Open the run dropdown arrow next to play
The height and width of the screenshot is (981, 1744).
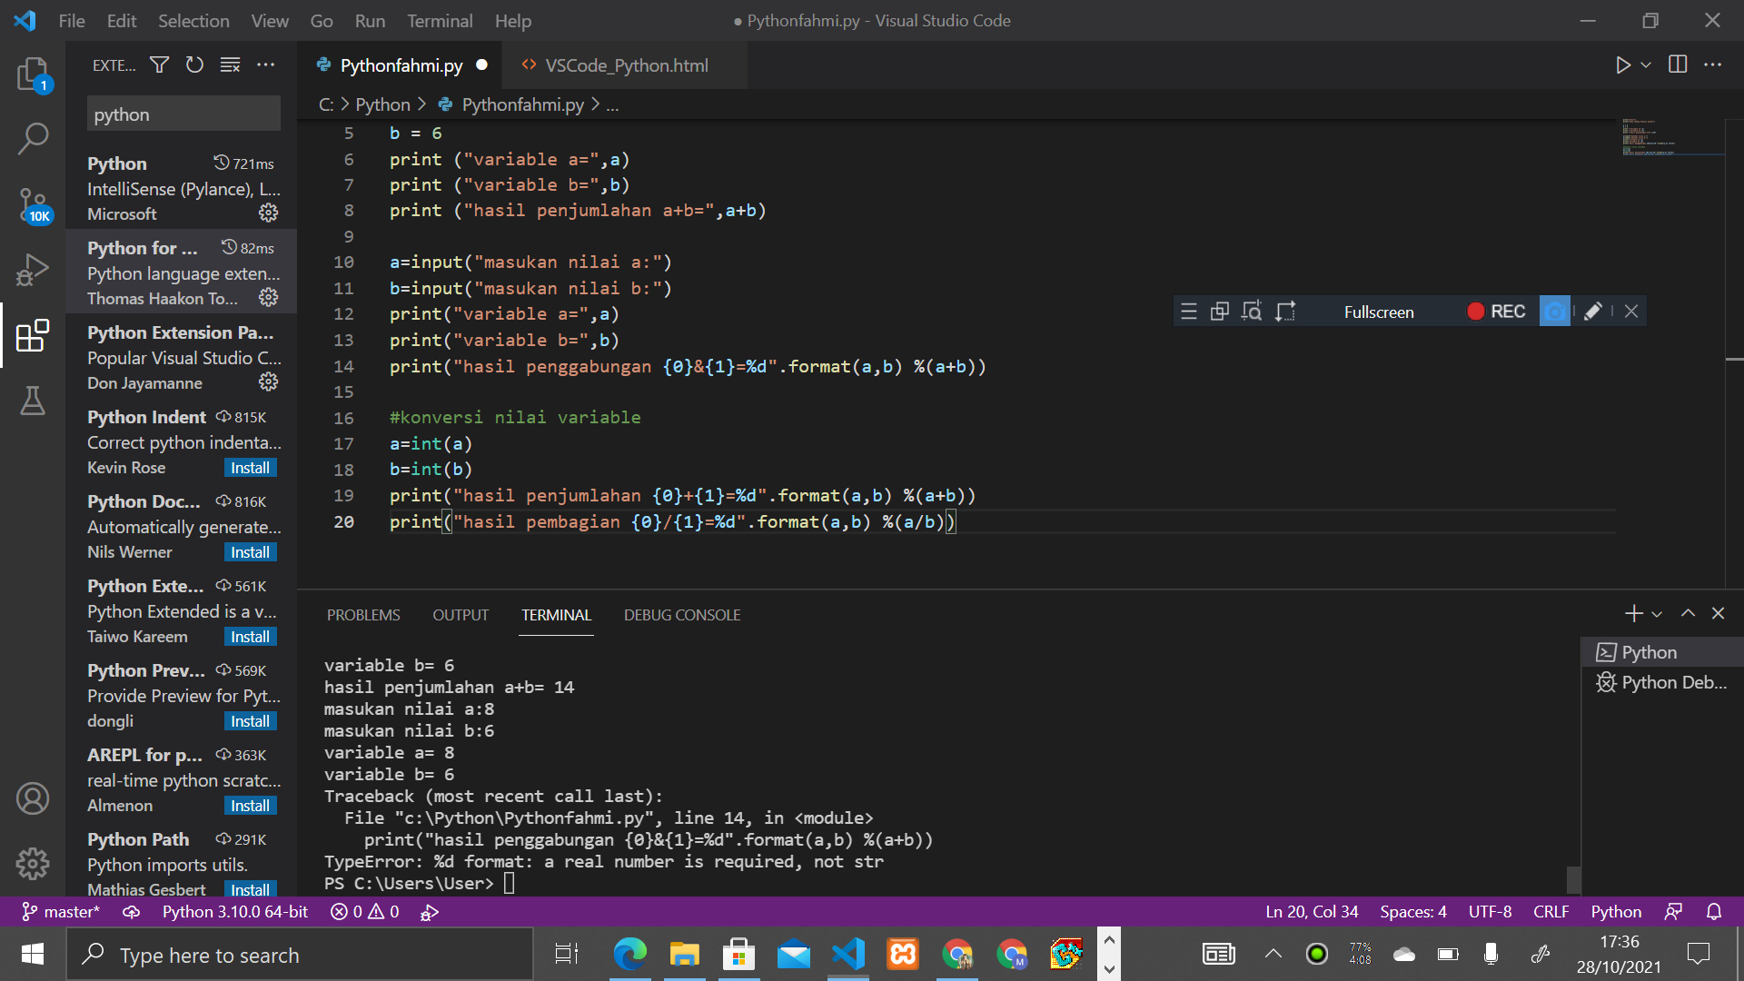[1645, 65]
